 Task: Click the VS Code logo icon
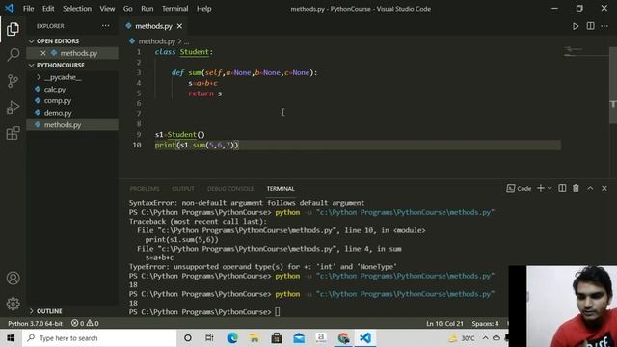click(10, 9)
